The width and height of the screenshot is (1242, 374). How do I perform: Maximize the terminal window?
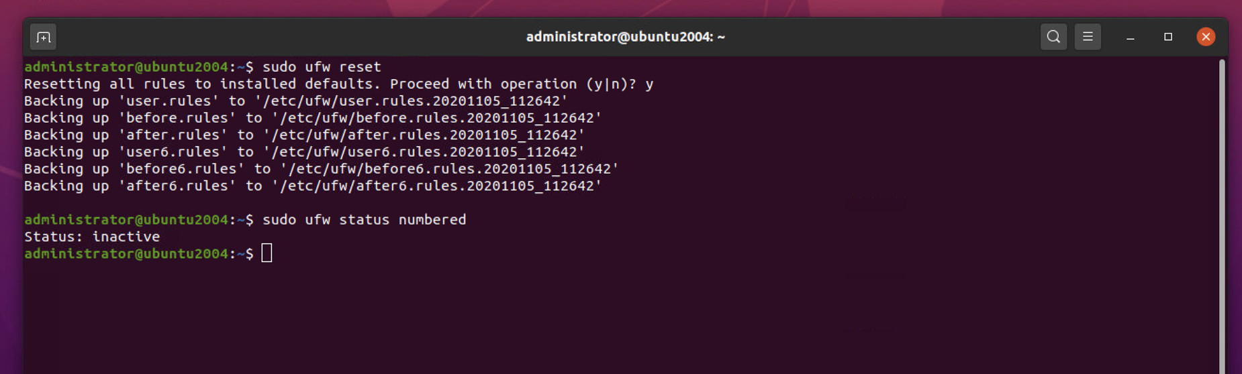tap(1168, 37)
